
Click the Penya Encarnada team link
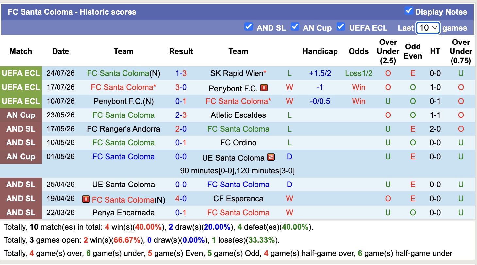click(123, 213)
